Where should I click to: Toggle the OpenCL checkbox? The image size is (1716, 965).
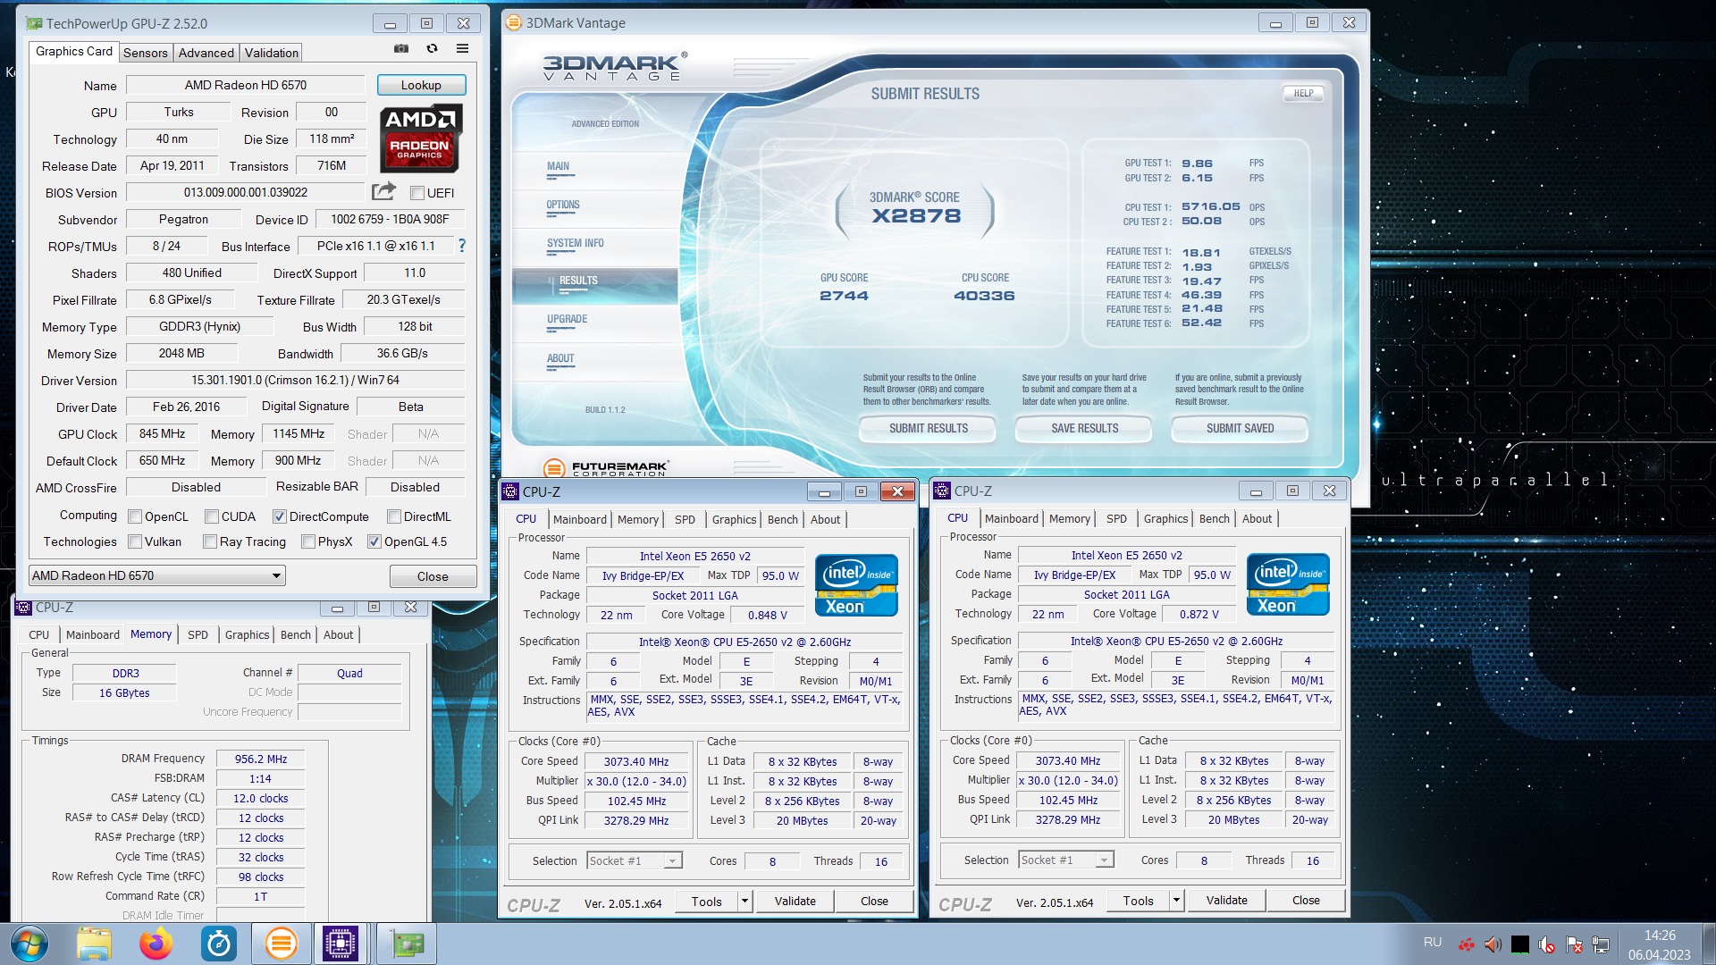click(x=135, y=516)
